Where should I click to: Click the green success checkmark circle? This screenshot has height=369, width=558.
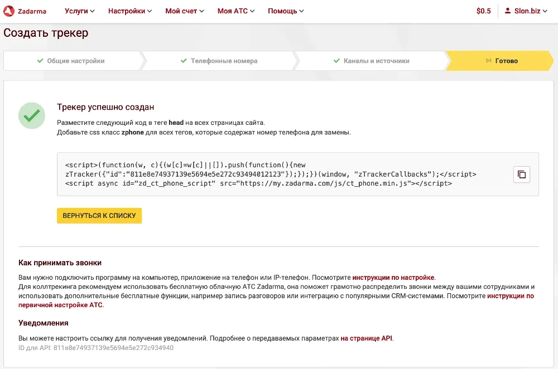point(32,115)
